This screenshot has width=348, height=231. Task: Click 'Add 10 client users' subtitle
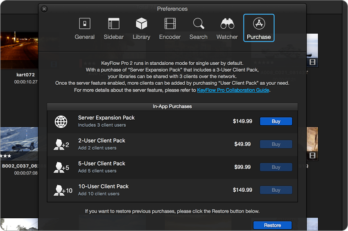(x=99, y=194)
